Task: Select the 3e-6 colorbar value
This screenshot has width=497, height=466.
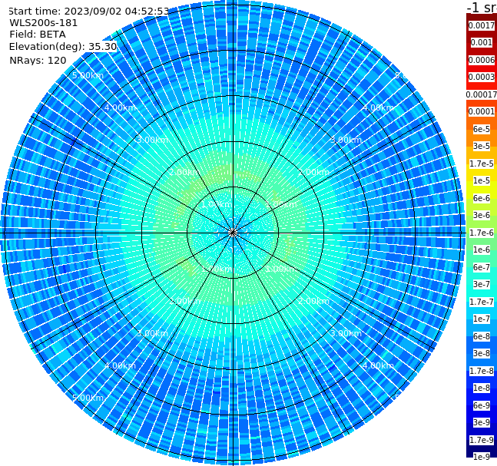Action: (482, 215)
